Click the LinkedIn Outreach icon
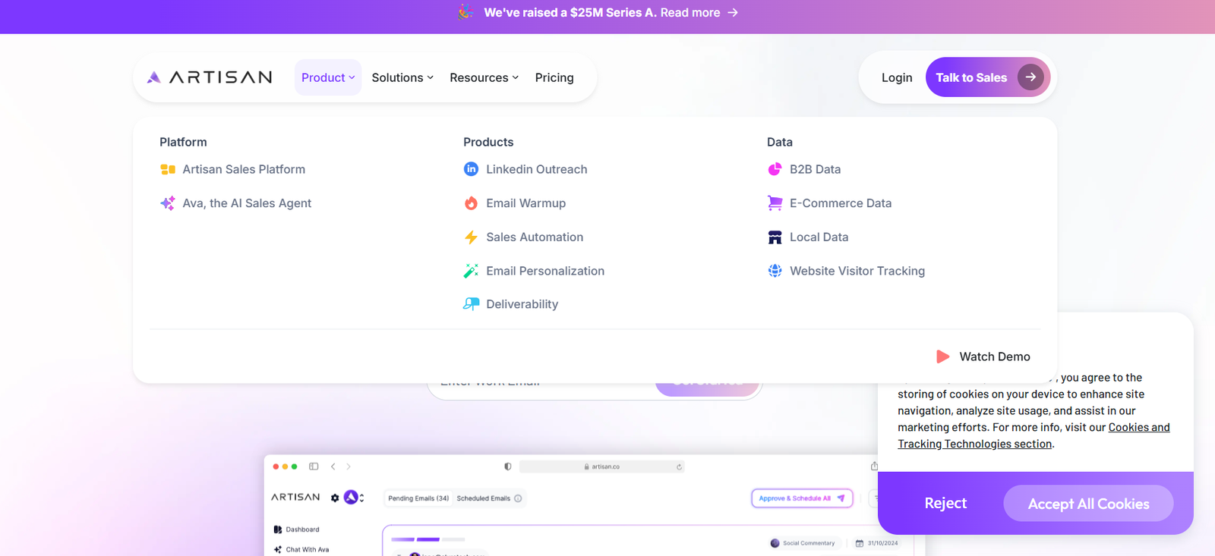 pyautogui.click(x=471, y=169)
